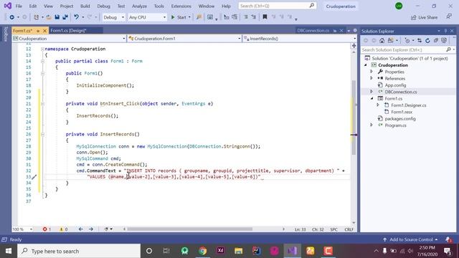The width and height of the screenshot is (459, 258).
Task: Click the Windows Start button
Action: [8, 251]
